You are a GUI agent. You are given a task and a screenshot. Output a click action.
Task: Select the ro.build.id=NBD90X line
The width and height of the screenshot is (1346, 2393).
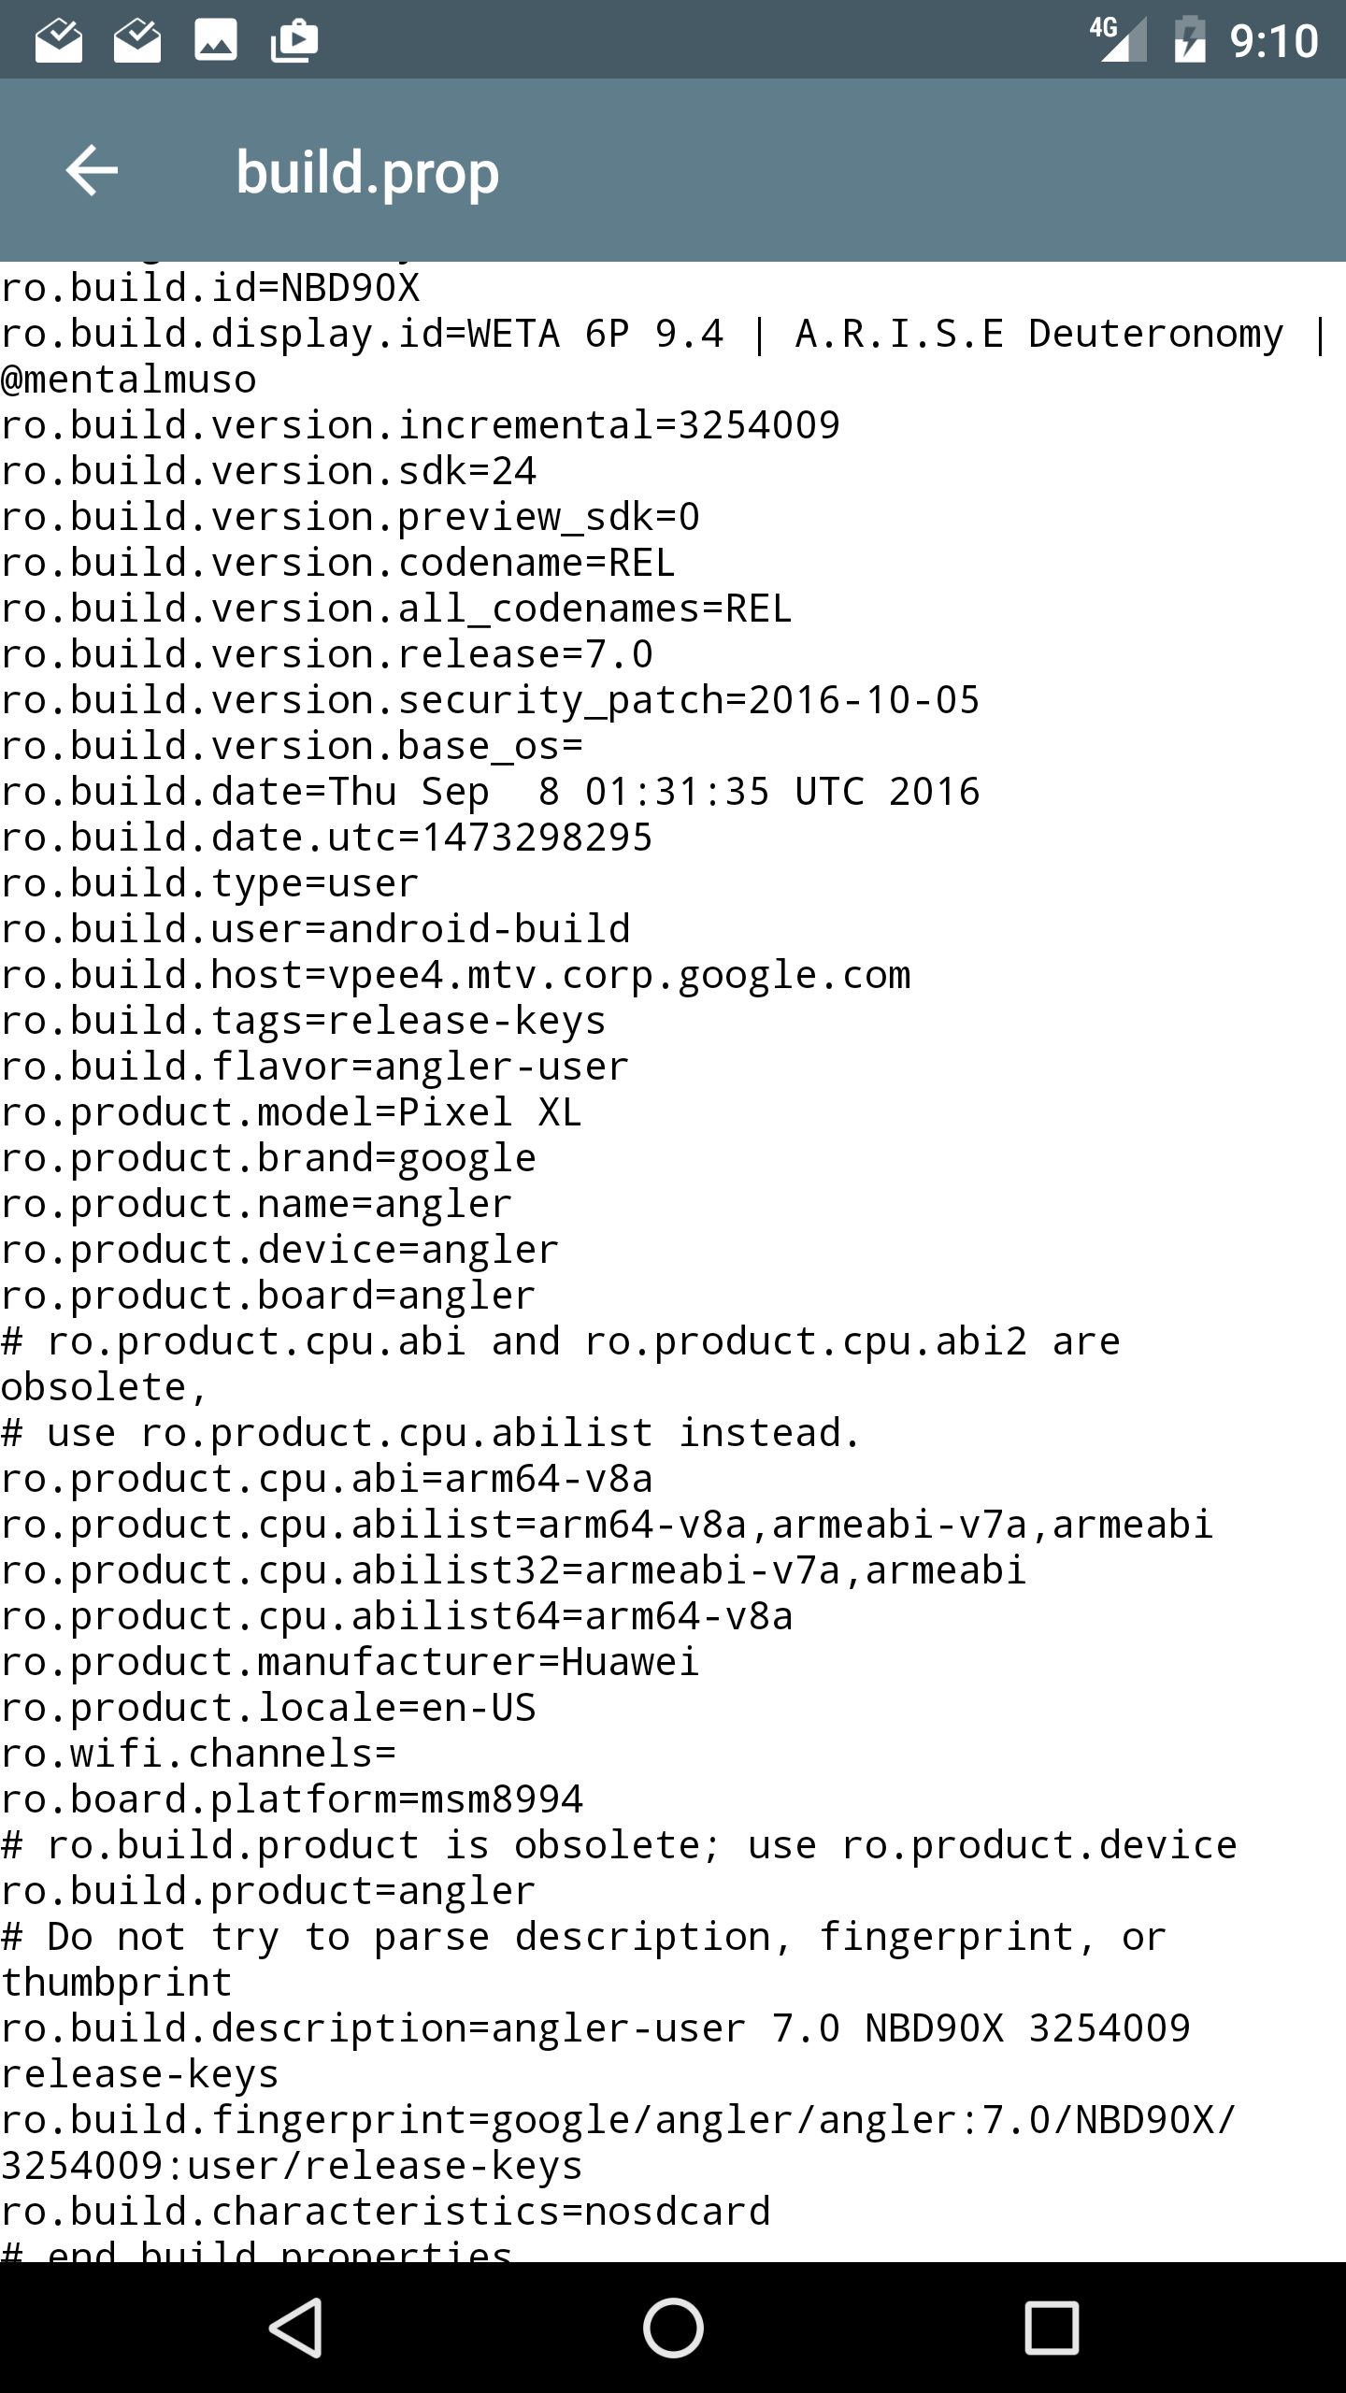pos(210,288)
